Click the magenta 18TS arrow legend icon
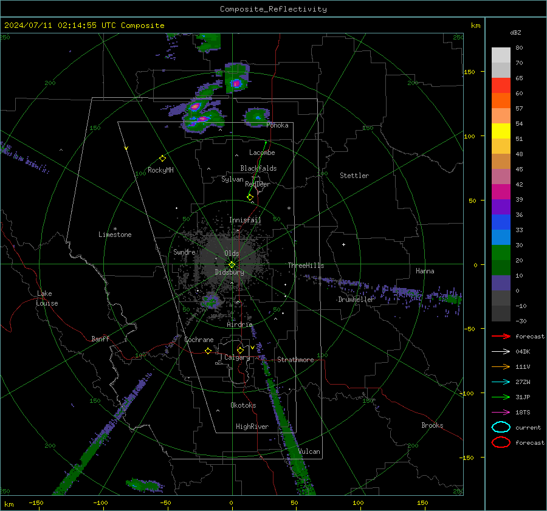This screenshot has height=511, width=547. (x=501, y=413)
